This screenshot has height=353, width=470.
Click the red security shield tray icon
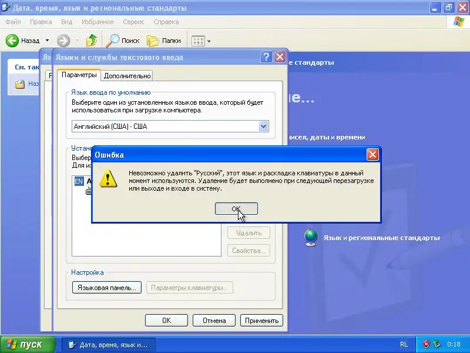click(426, 344)
